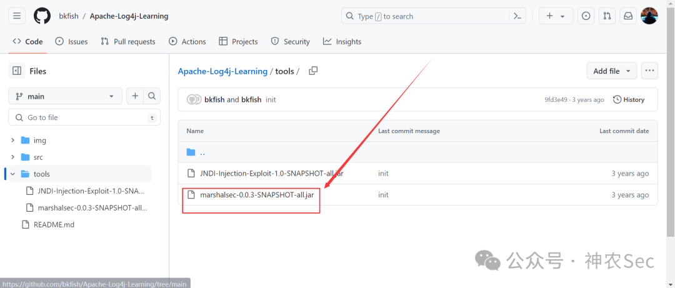Image resolution: width=675 pixels, height=288 pixels.
Task: Go to Apache-Log4j-Learning breadcrumb link
Action: coord(222,71)
